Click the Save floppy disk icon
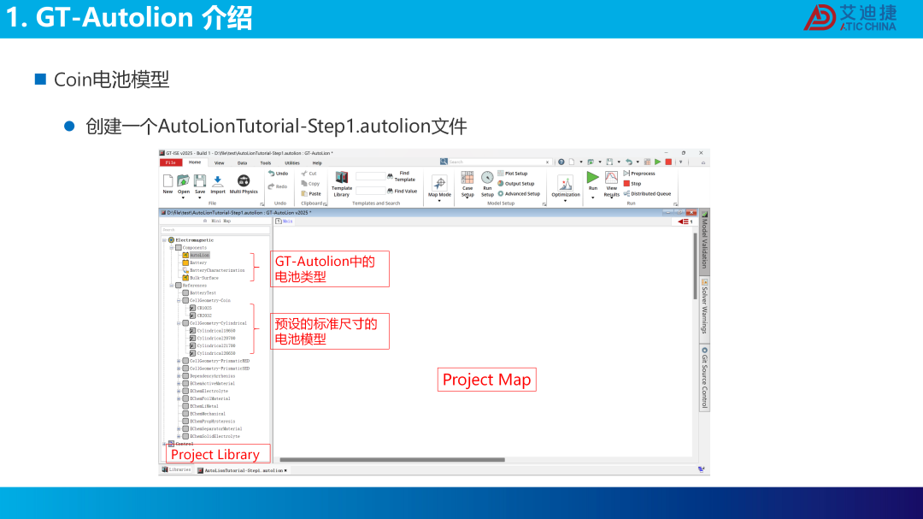The height and width of the screenshot is (519, 923). coord(200,181)
